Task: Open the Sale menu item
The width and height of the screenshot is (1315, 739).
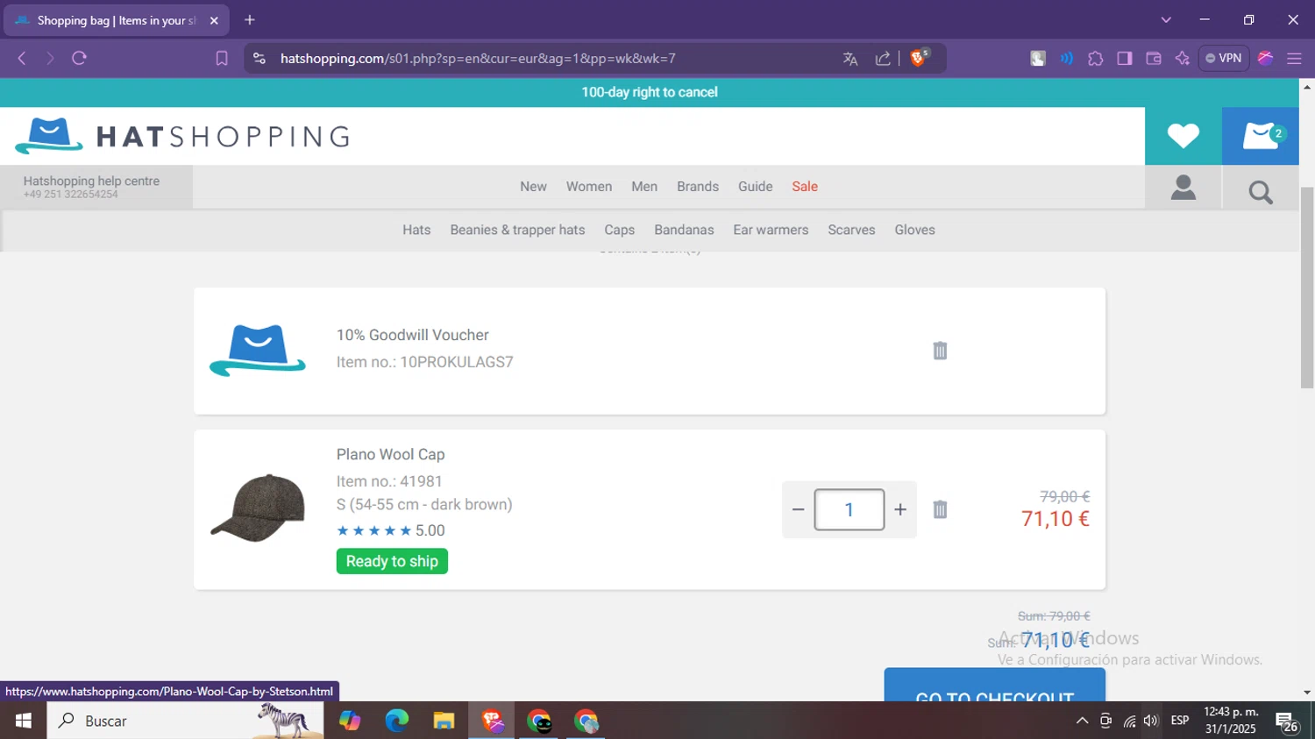Action: (805, 187)
